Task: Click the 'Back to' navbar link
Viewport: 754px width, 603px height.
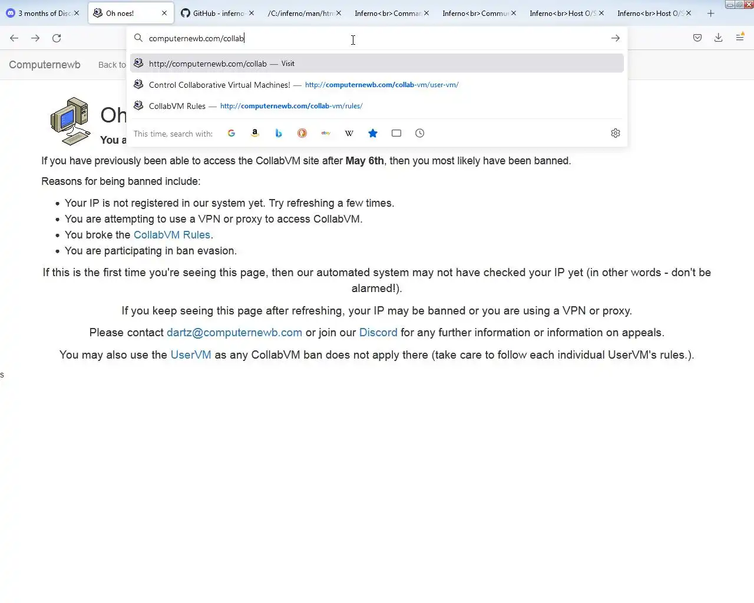Action: coord(112,65)
